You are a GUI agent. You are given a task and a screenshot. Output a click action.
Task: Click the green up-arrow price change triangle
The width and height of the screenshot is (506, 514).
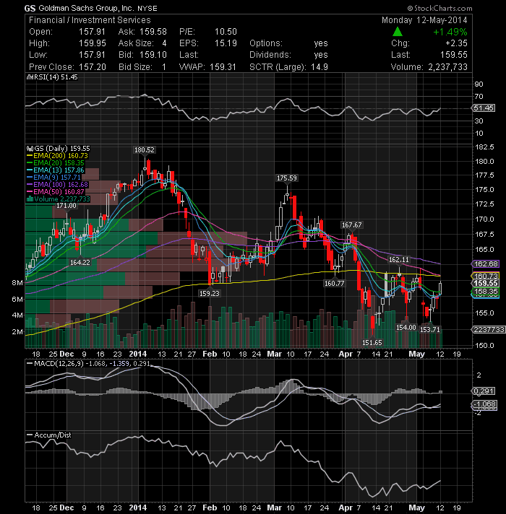(398, 32)
